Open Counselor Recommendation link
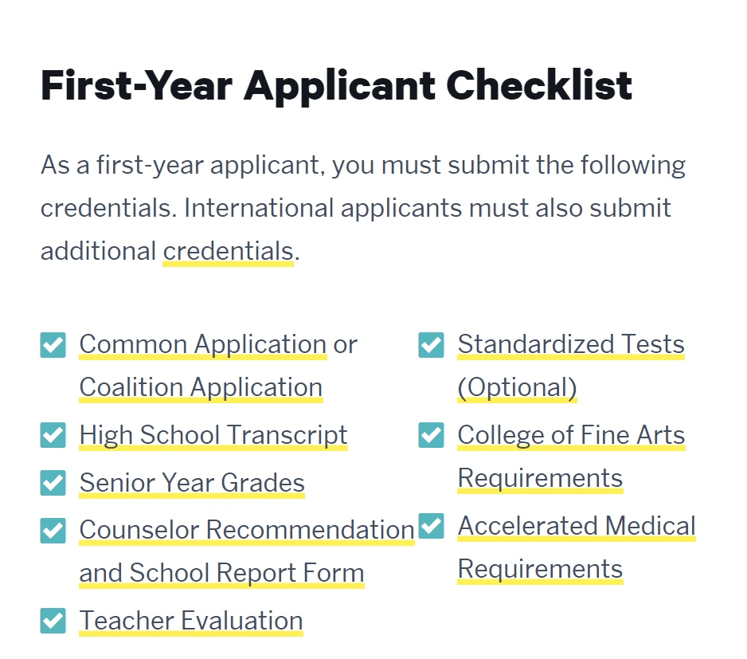The height and width of the screenshot is (659, 747). 247,530
